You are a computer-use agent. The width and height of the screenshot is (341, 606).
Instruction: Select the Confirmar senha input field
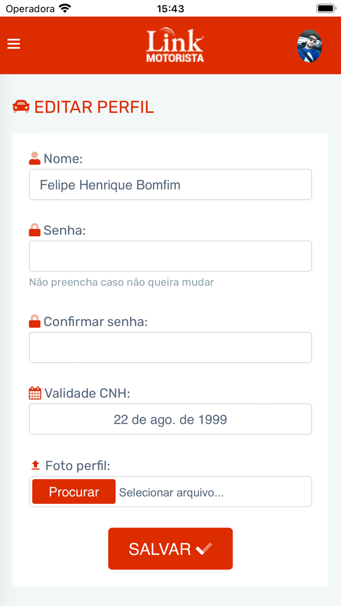(170, 347)
